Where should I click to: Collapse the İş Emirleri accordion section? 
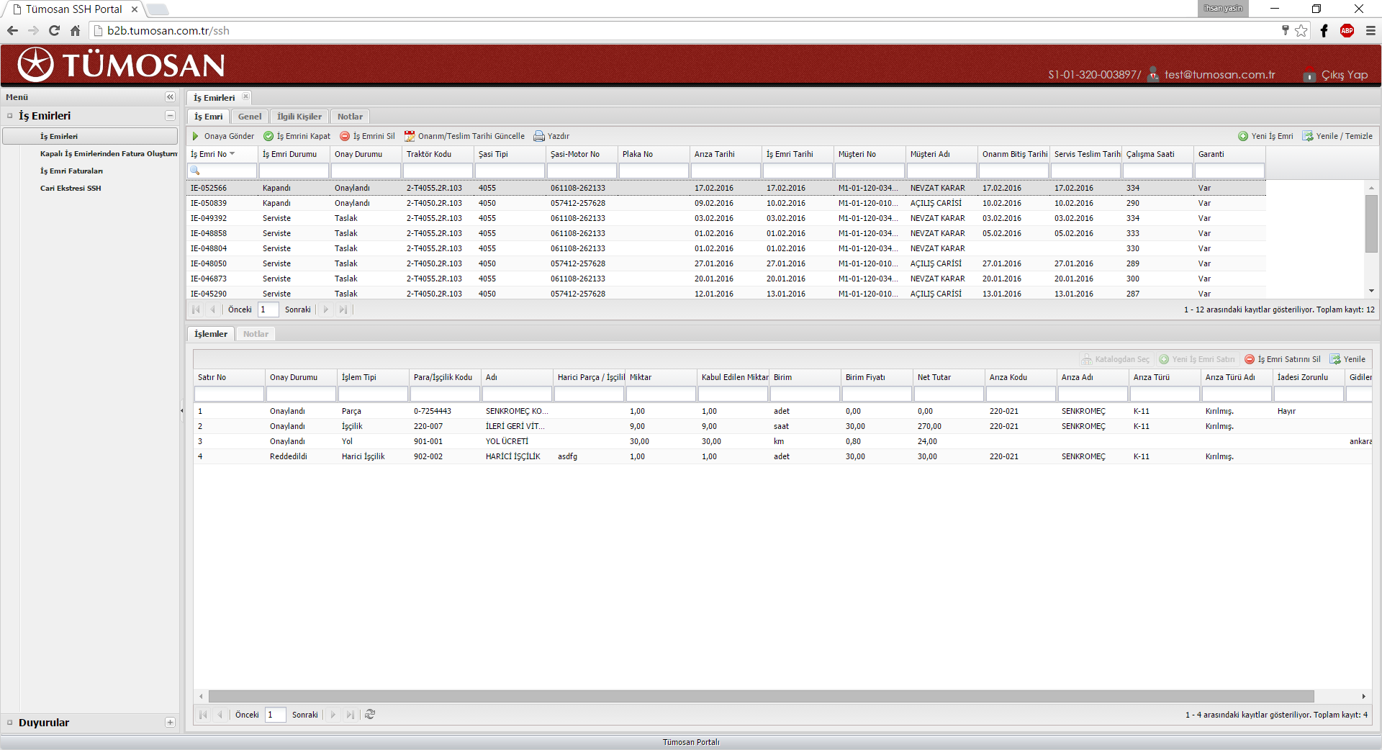(170, 116)
